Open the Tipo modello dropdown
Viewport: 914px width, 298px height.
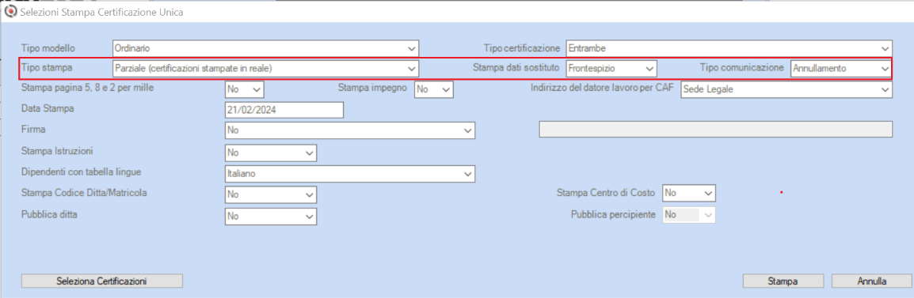tap(265, 48)
